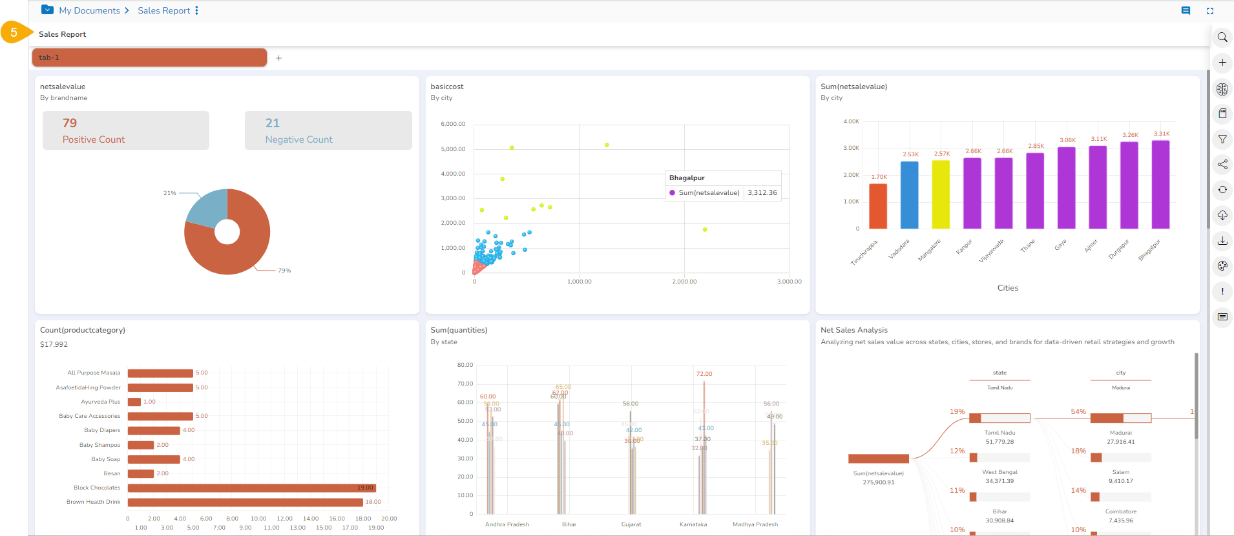
Task: Click the Karnataka peak bar labeled 72.00
Action: tap(704, 447)
